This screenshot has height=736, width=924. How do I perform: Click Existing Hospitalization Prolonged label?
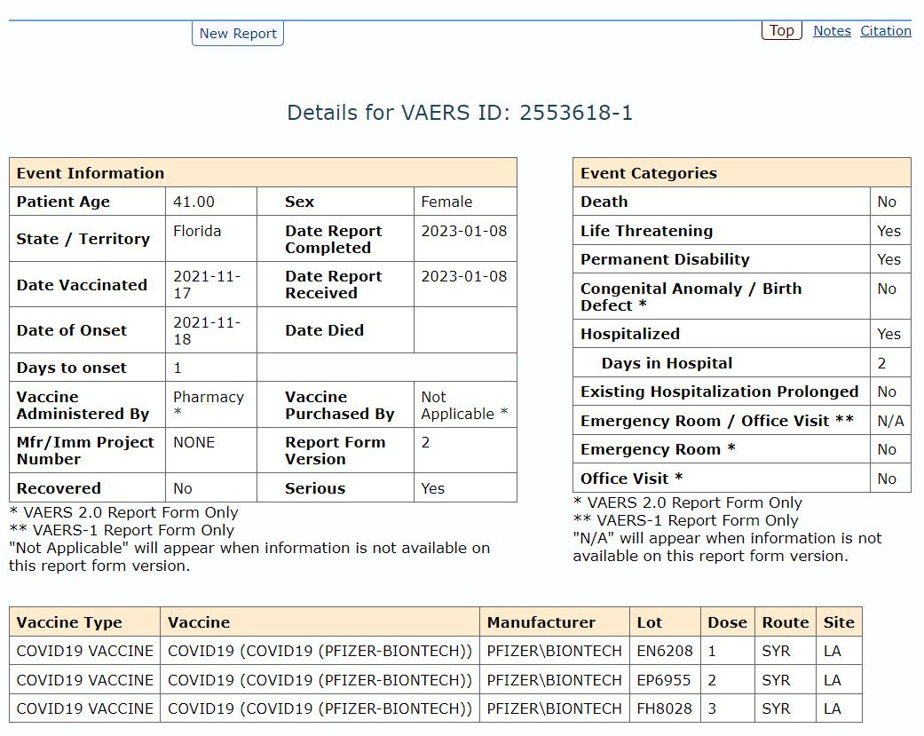tap(719, 392)
